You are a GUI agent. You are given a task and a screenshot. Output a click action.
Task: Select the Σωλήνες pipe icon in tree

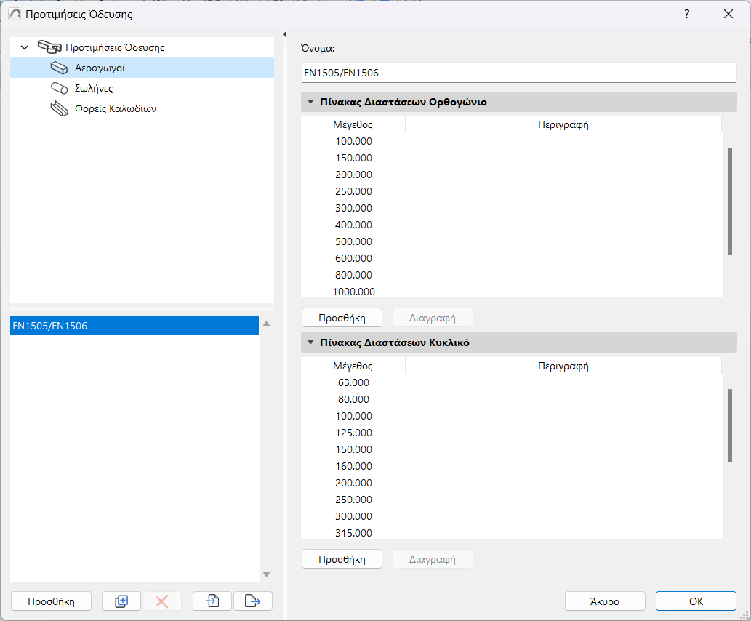click(x=59, y=88)
